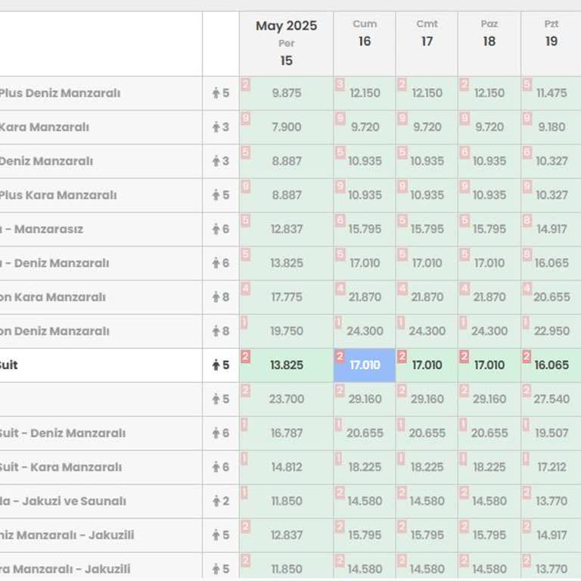Click the 16.787 price in Suit - Deniz Manzaralı row
The width and height of the screenshot is (581, 581).
coord(286,433)
